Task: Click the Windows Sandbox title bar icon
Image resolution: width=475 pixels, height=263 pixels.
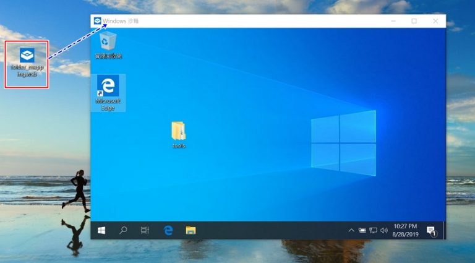Action: [97, 21]
